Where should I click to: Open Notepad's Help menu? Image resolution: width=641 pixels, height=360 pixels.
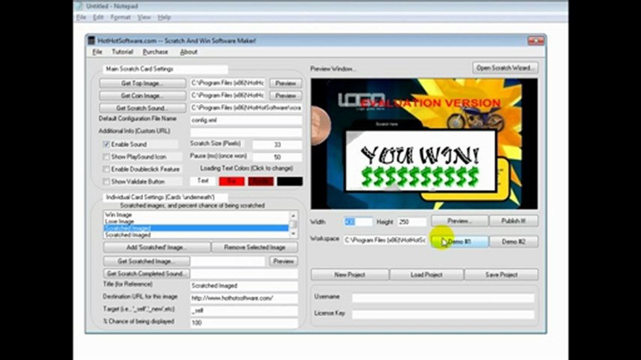(x=164, y=17)
